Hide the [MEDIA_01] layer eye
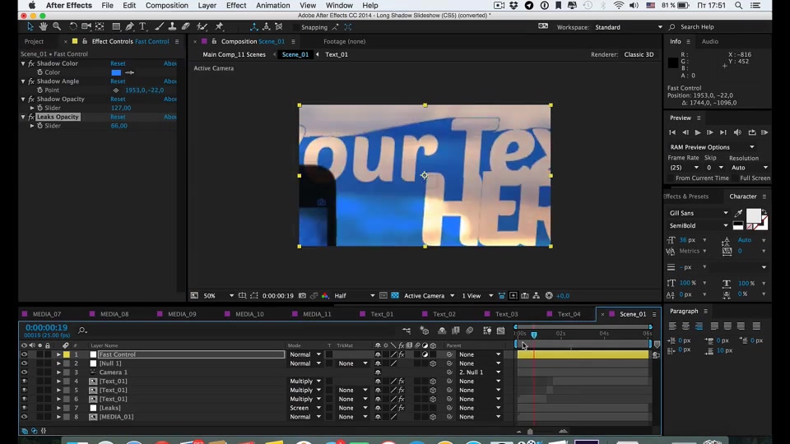This screenshot has width=790, height=444. (24, 417)
